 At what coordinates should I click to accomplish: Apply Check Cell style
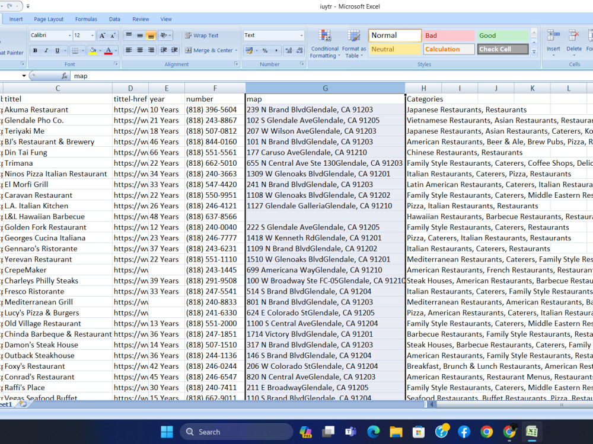click(x=503, y=49)
